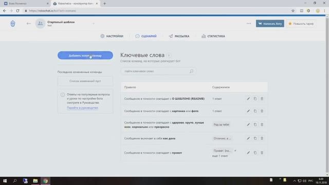
Task: Edit the 'привет' rule
Action: (248, 153)
